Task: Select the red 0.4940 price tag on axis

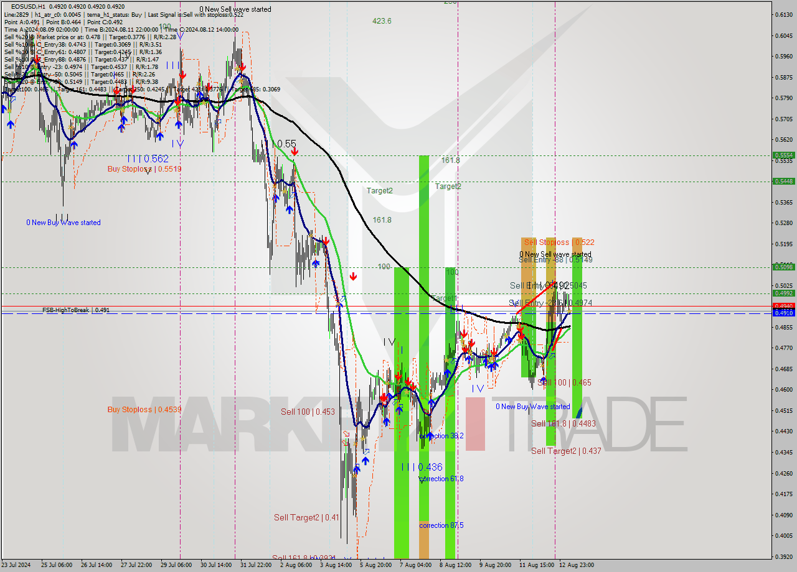Action: [783, 306]
